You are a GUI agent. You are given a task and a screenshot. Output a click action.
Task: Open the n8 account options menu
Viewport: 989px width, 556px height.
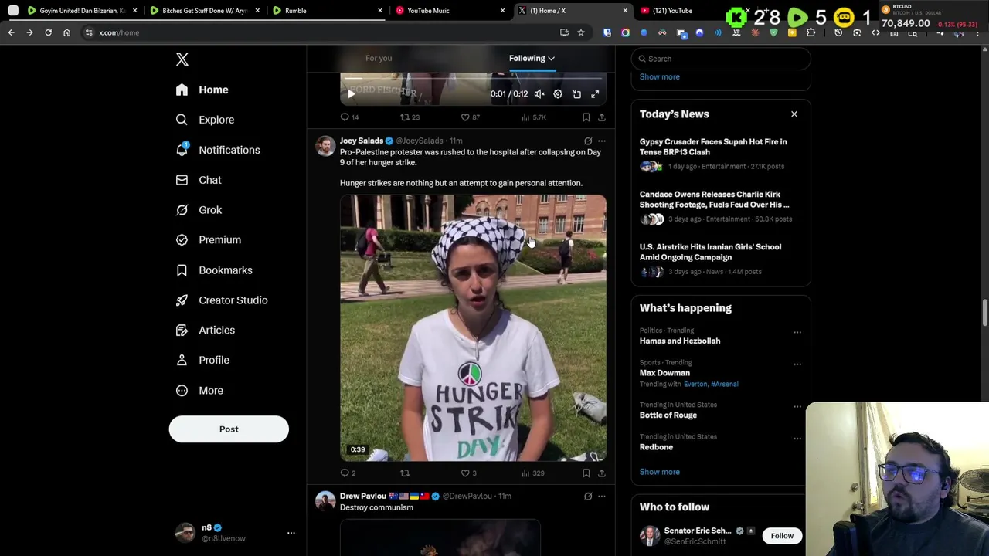(291, 533)
